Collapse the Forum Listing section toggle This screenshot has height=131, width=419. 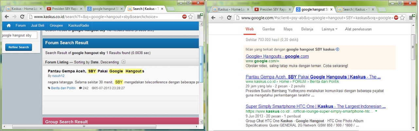click(x=123, y=62)
